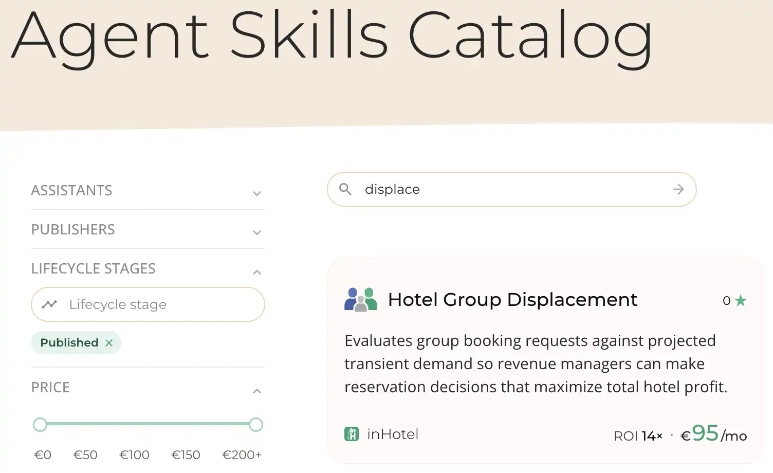Click the rating star icon
This screenshot has width=773, height=473.
coord(741,300)
